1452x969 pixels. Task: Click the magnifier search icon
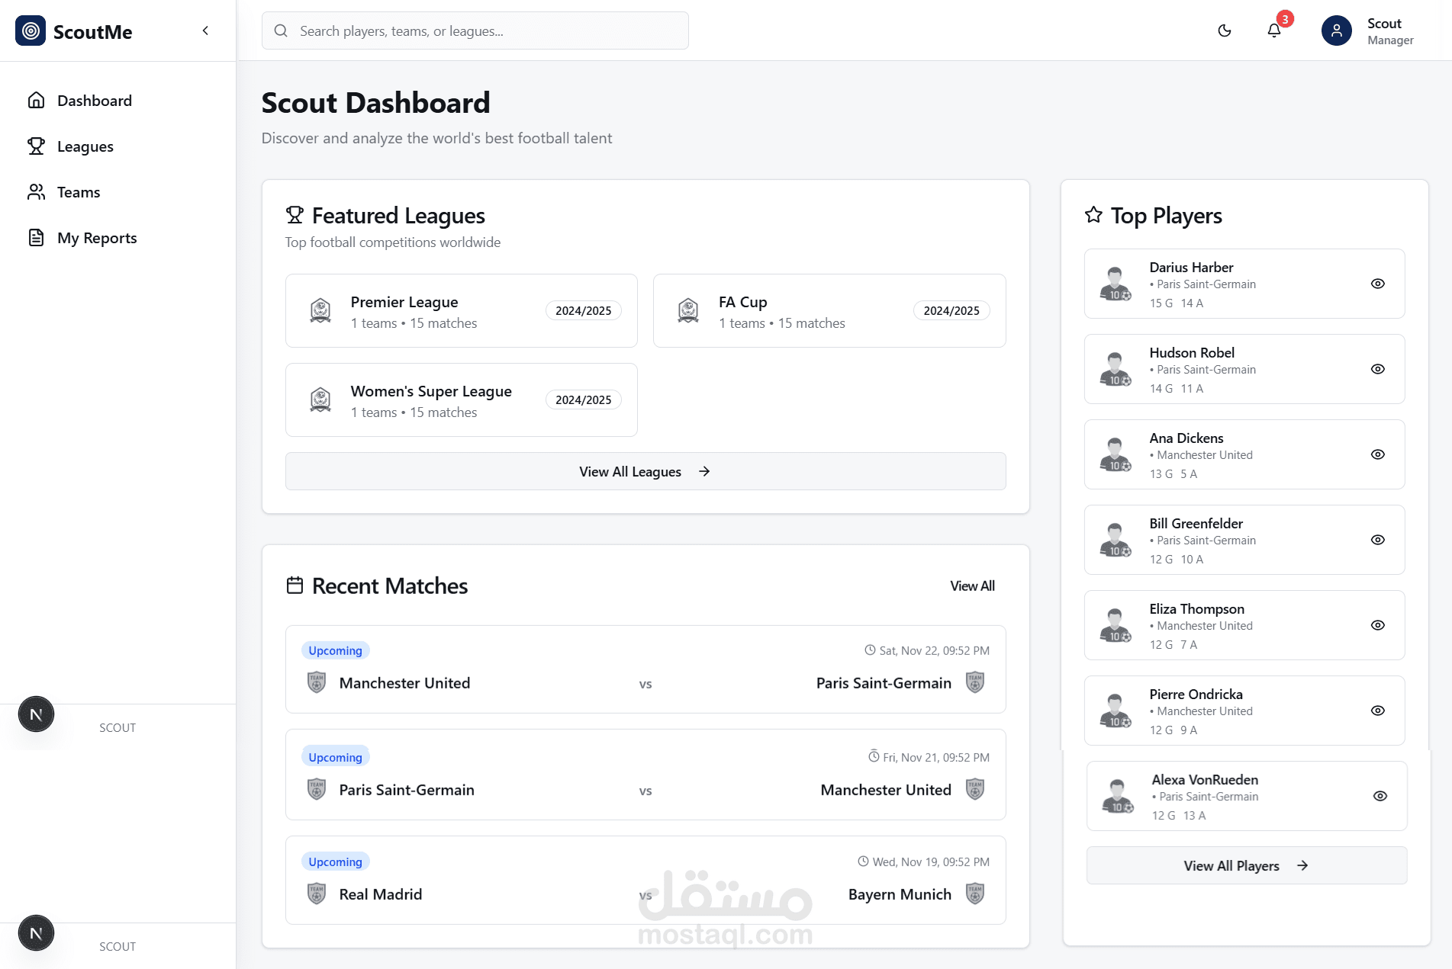pyautogui.click(x=281, y=30)
